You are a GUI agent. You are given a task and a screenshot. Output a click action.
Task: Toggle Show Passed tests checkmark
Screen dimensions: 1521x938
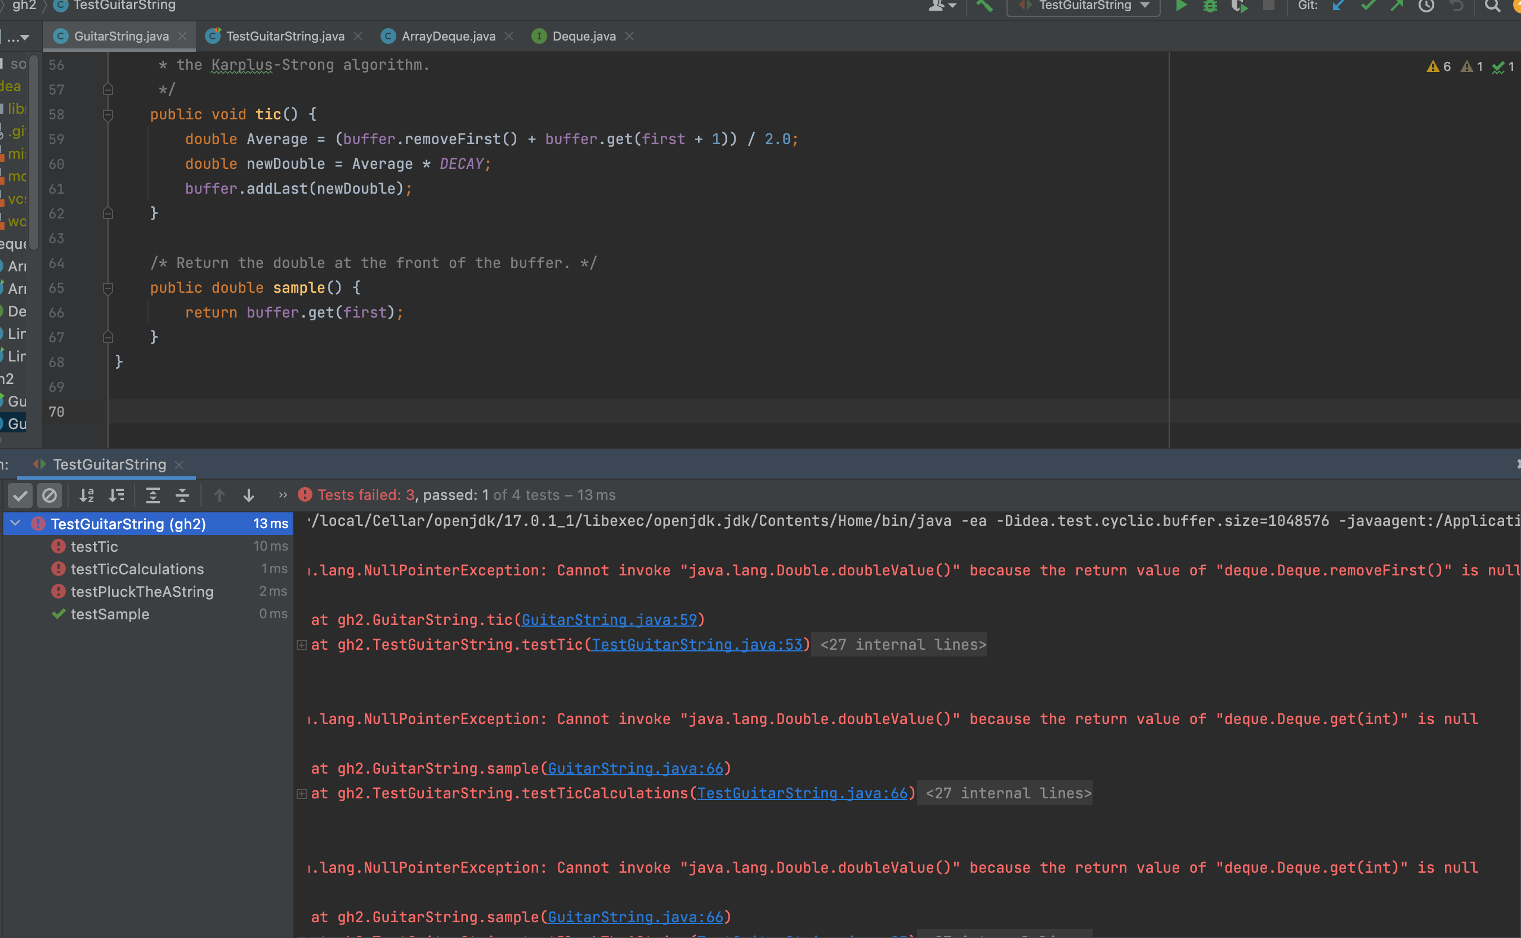click(20, 495)
